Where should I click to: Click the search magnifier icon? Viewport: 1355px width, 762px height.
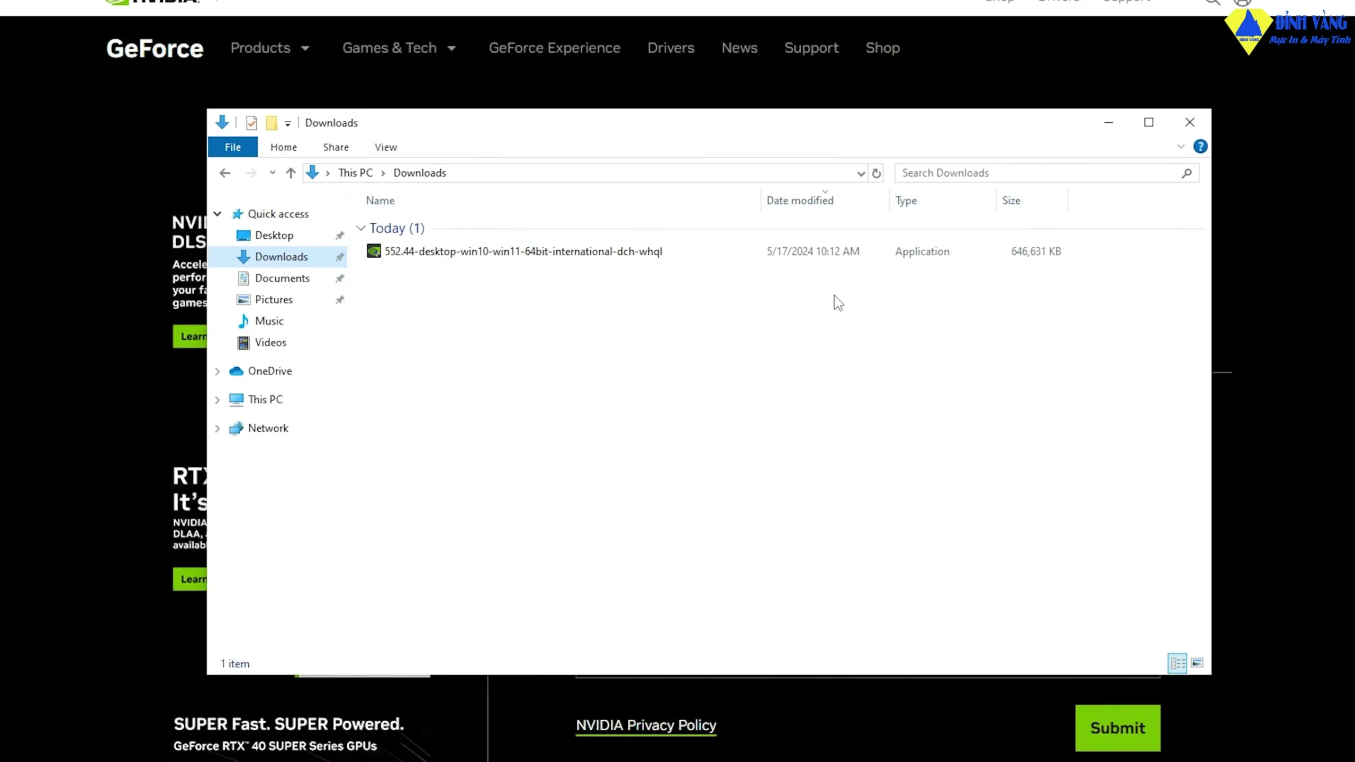point(1187,173)
